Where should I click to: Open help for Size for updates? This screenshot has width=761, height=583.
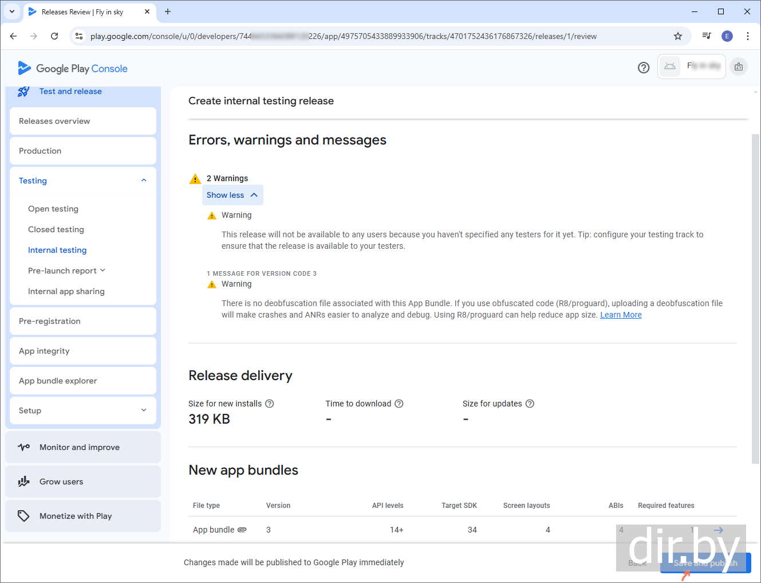click(530, 404)
